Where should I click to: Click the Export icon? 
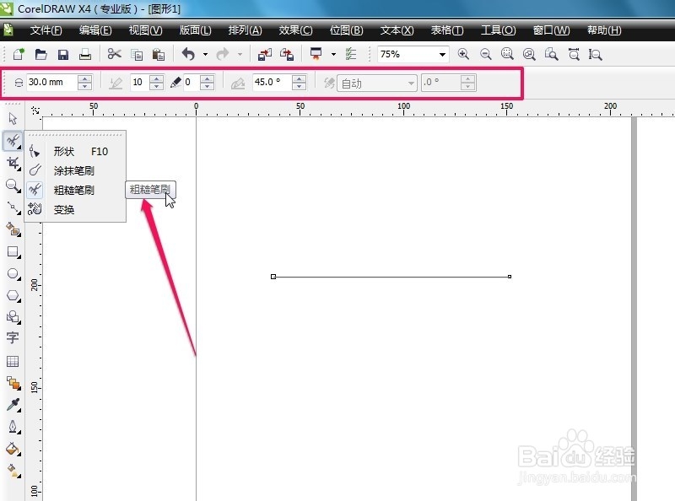tap(287, 54)
